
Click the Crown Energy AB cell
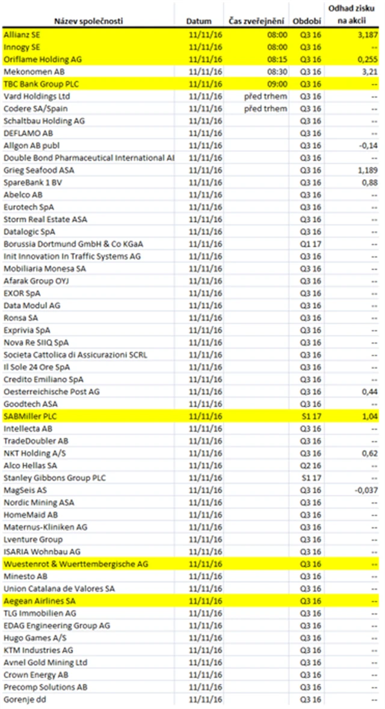(x=36, y=675)
